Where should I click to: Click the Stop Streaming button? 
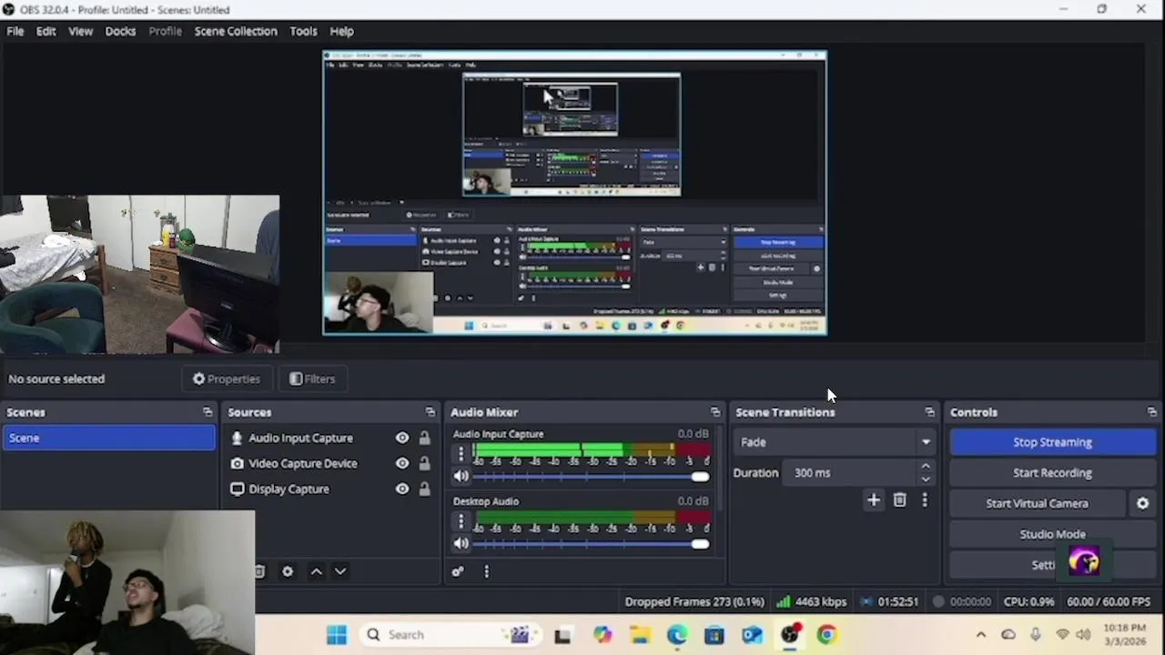[1052, 442]
